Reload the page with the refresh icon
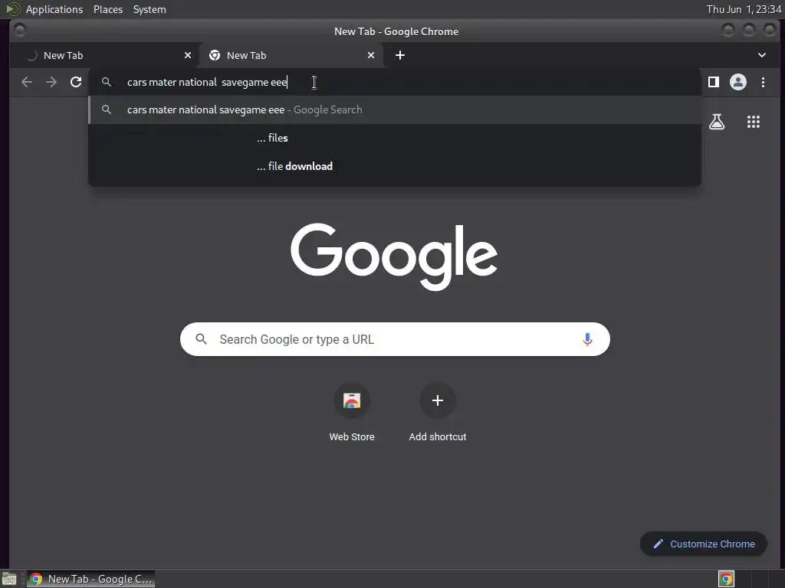Screen dimensions: 785x588 pos(76,82)
